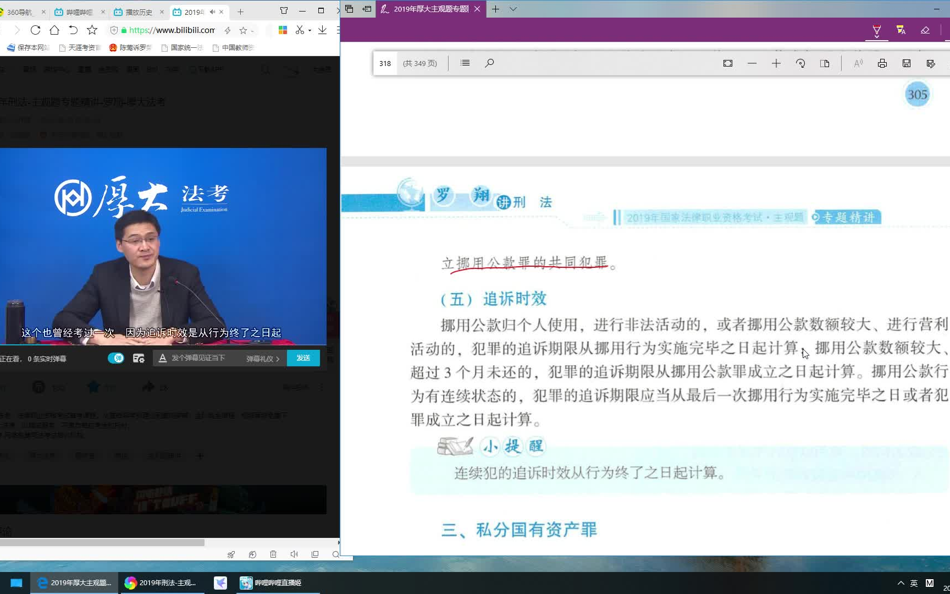Save the PDF as a copy with notes
Image resolution: width=950 pixels, height=594 pixels.
(931, 63)
